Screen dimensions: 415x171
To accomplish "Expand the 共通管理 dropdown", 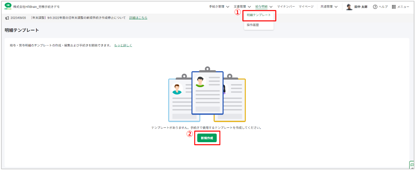I will pyautogui.click(x=329, y=7).
